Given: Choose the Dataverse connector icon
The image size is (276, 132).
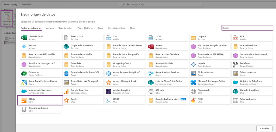Looking at the screenshot, I should click(x=24, y=74).
